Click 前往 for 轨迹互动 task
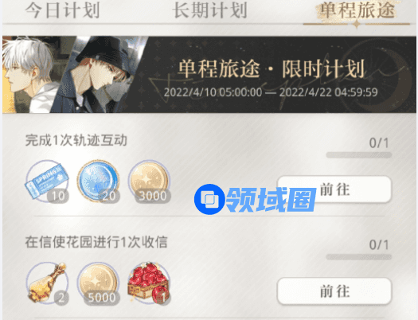The width and height of the screenshot is (418, 320). tap(334, 189)
